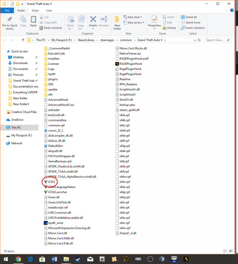Switch to details view in status bar

coord(226,251)
